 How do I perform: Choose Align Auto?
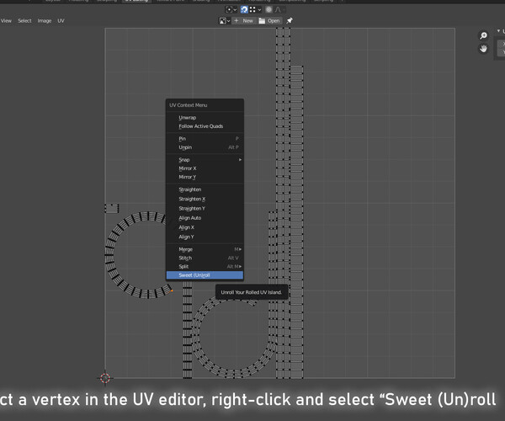tap(205, 218)
